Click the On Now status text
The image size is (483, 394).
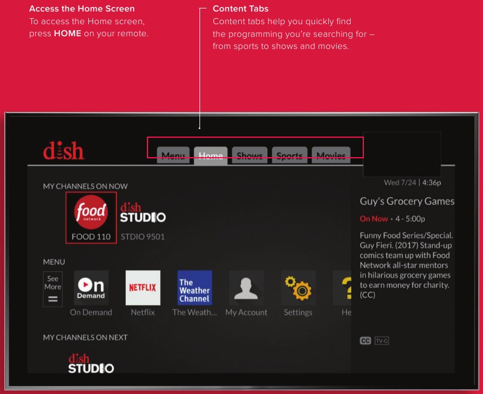(374, 219)
